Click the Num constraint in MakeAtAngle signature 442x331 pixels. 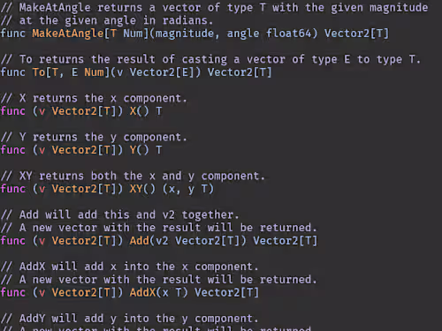pos(133,34)
